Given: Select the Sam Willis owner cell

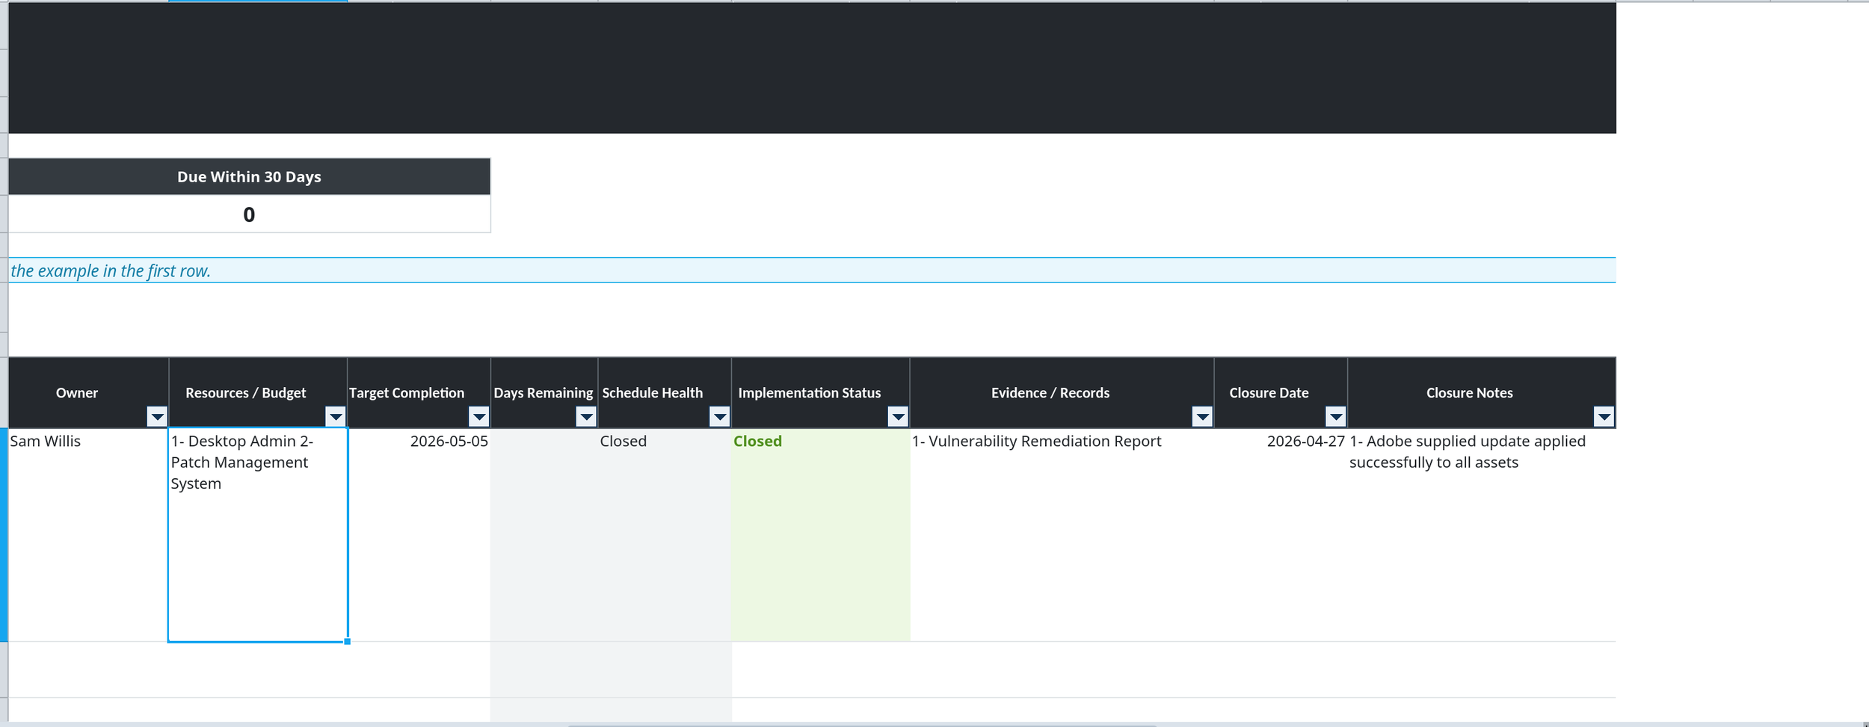Looking at the screenshot, I should point(88,534).
